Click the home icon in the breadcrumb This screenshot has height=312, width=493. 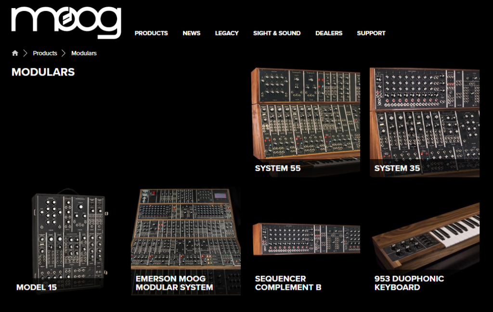(14, 53)
